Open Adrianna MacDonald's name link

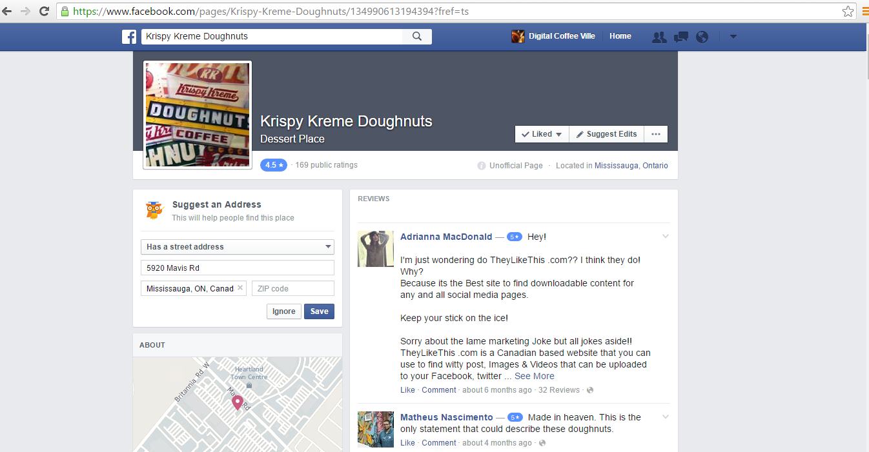click(446, 237)
